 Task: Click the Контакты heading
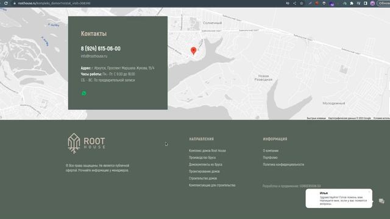(94, 33)
